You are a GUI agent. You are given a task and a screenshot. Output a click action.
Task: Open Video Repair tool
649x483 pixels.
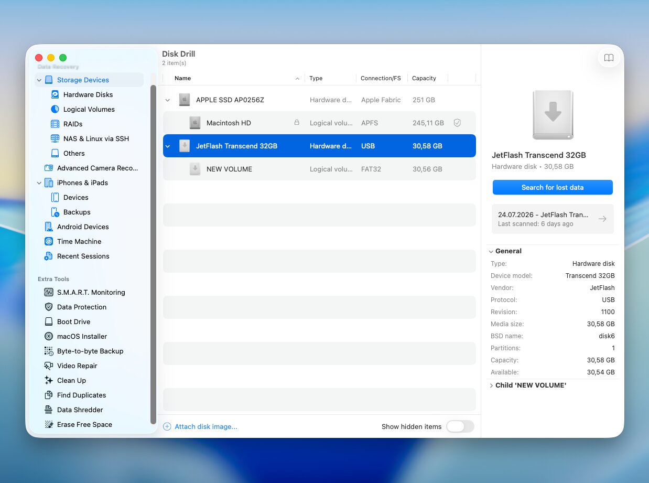tap(71, 366)
